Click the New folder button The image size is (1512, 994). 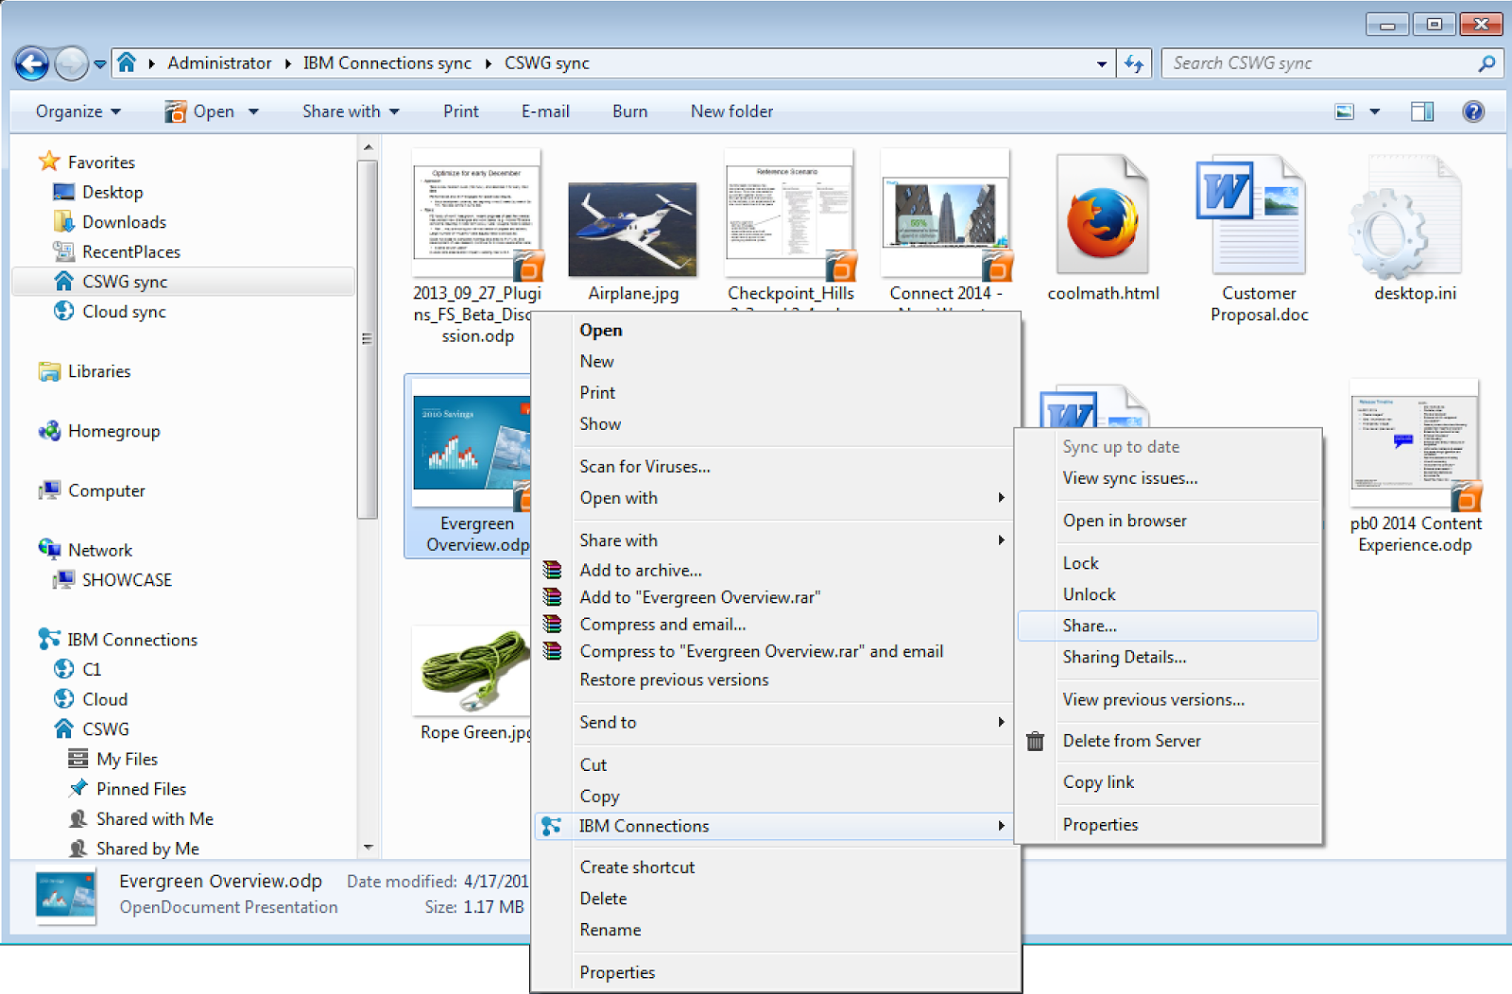(x=731, y=111)
